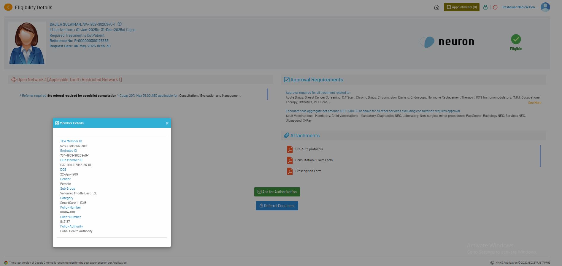Click the Reference No R-000000300125383 text

point(79,41)
